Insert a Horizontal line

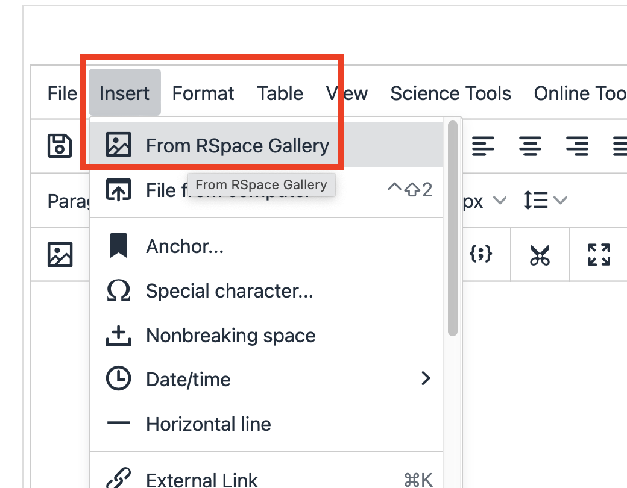point(266,424)
